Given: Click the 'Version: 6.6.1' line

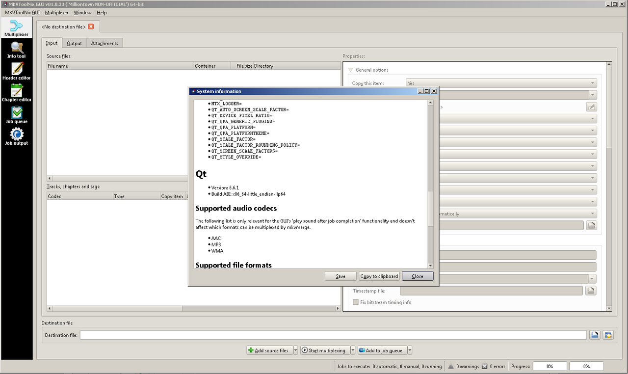Looking at the screenshot, I should pos(226,187).
